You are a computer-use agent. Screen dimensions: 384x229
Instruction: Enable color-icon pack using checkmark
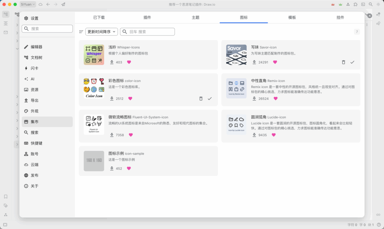210,99
